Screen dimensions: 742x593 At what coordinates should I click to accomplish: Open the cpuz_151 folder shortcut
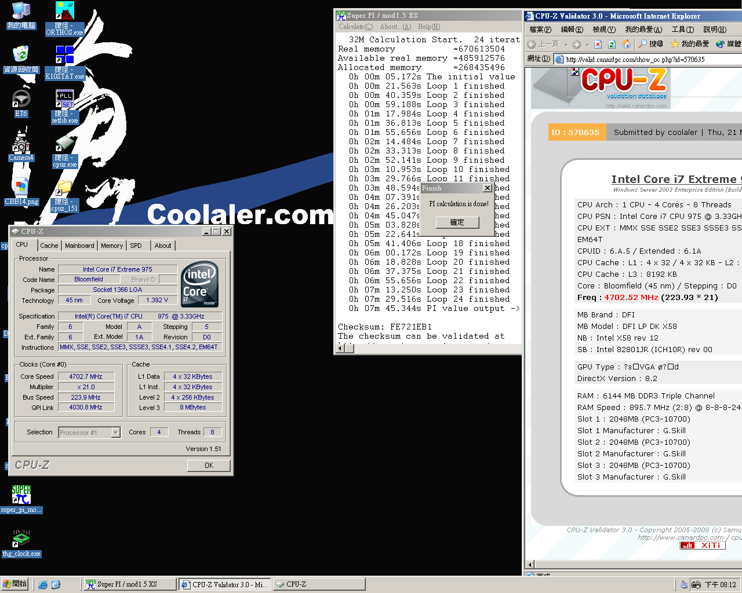point(65,195)
